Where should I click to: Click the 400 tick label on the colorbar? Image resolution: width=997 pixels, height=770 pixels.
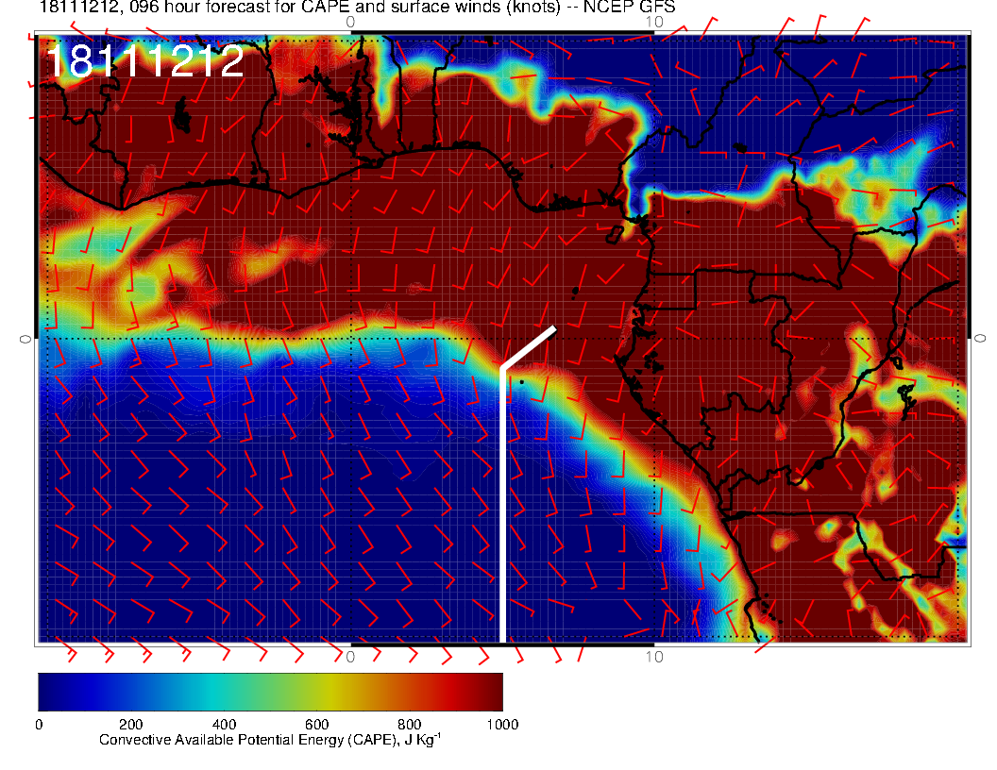pos(224,725)
